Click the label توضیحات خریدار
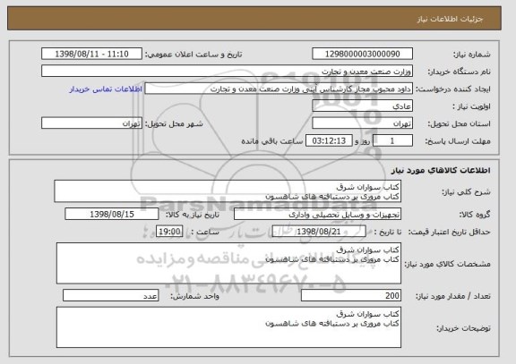 pos(463,328)
